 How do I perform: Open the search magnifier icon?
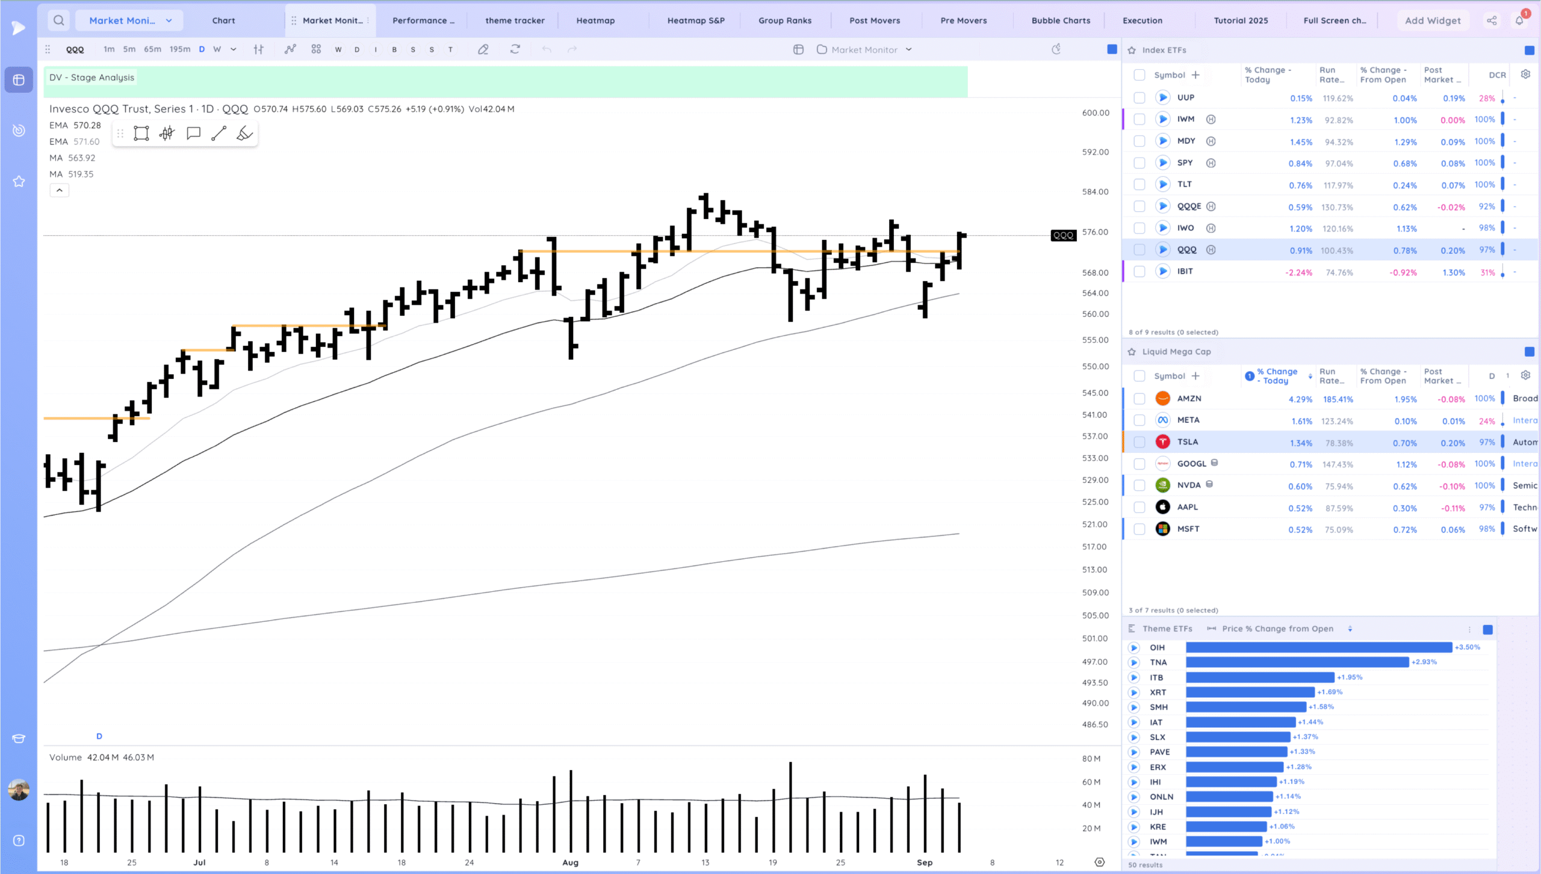[x=58, y=20]
